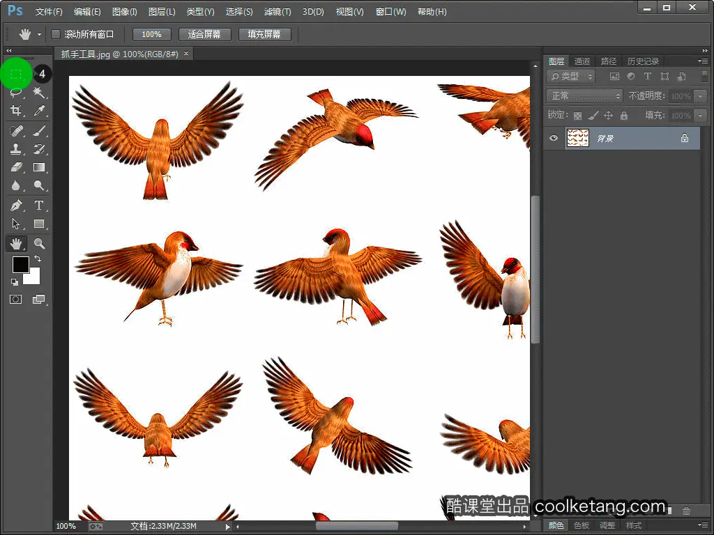Open the 填充 fill dropdown arrow
This screenshot has width=714, height=535.
pos(700,116)
